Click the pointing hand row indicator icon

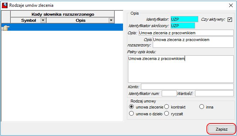6,28
